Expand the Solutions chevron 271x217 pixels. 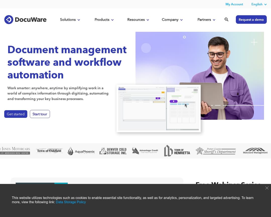79,20
